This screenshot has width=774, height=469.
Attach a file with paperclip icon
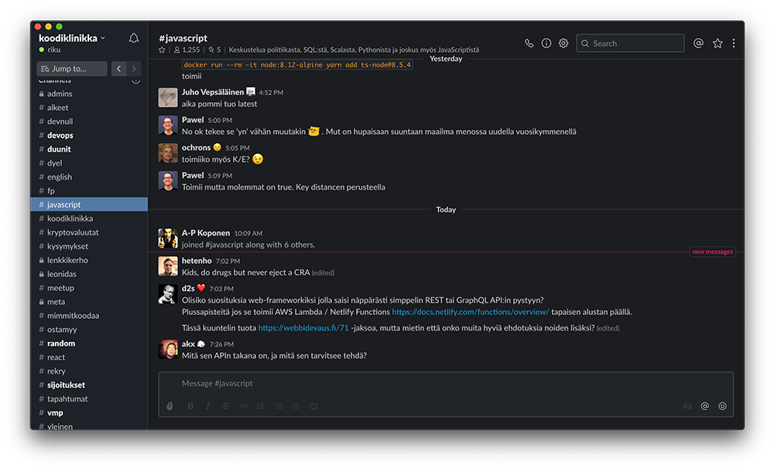[x=170, y=406]
